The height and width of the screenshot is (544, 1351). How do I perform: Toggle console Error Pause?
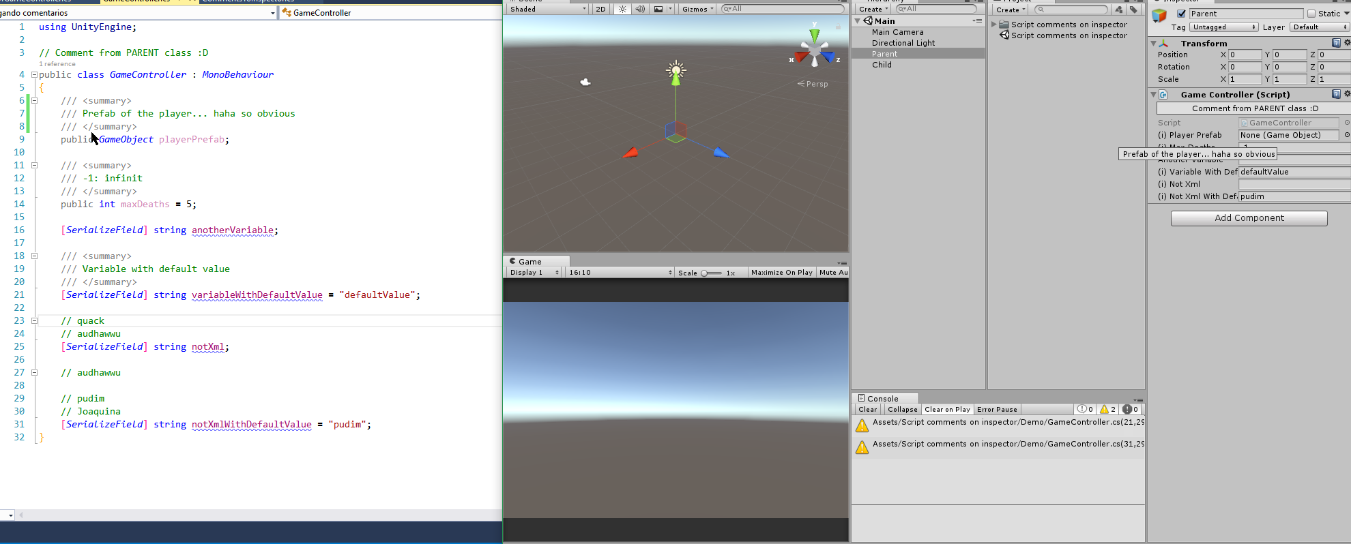coord(997,410)
